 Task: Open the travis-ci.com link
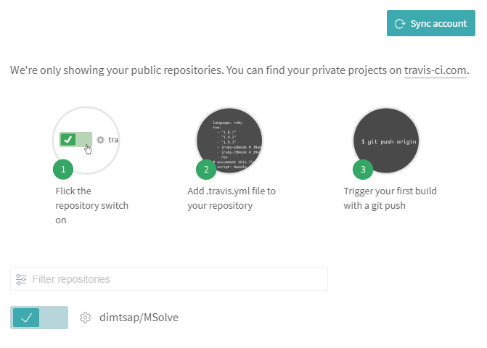[x=435, y=70]
